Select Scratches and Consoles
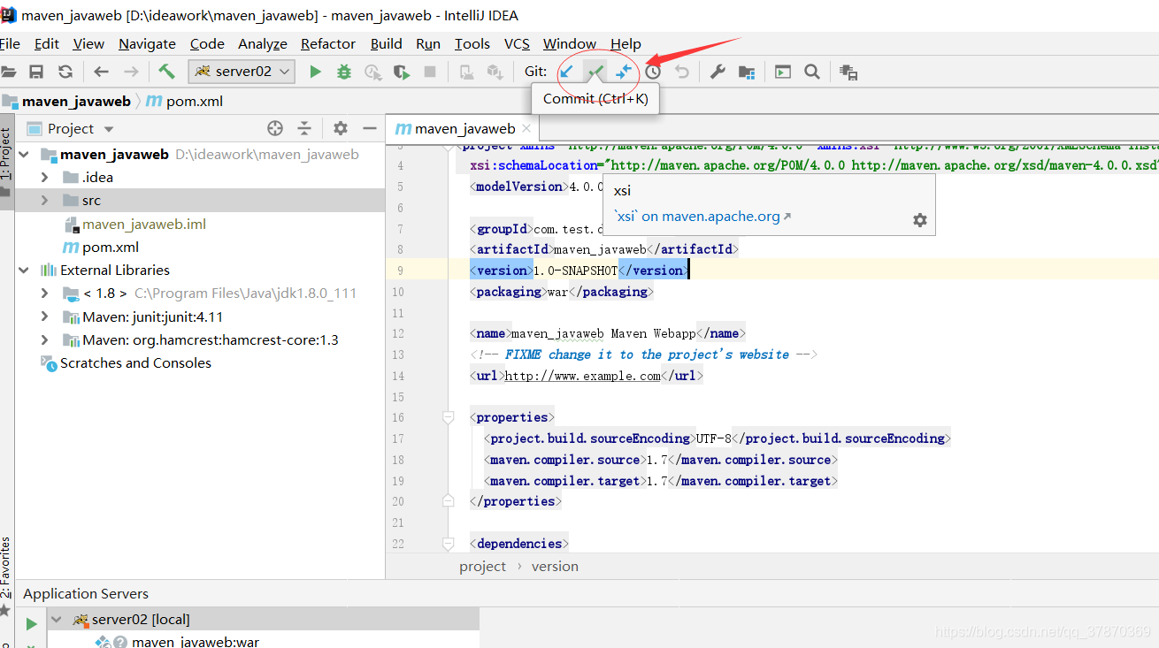This screenshot has height=648, width=1159. (135, 363)
